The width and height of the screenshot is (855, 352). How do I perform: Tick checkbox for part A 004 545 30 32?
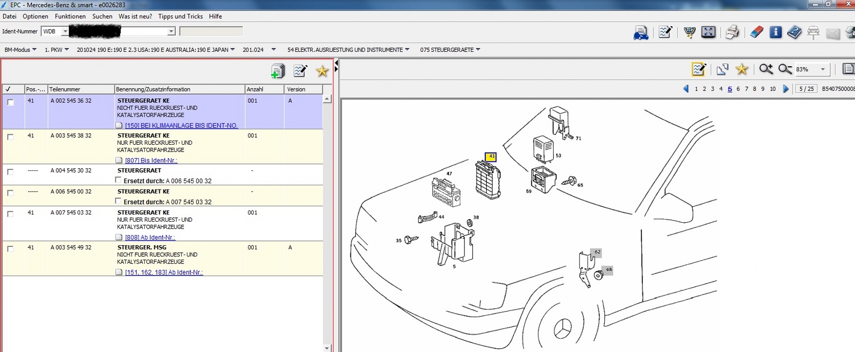tap(10, 172)
